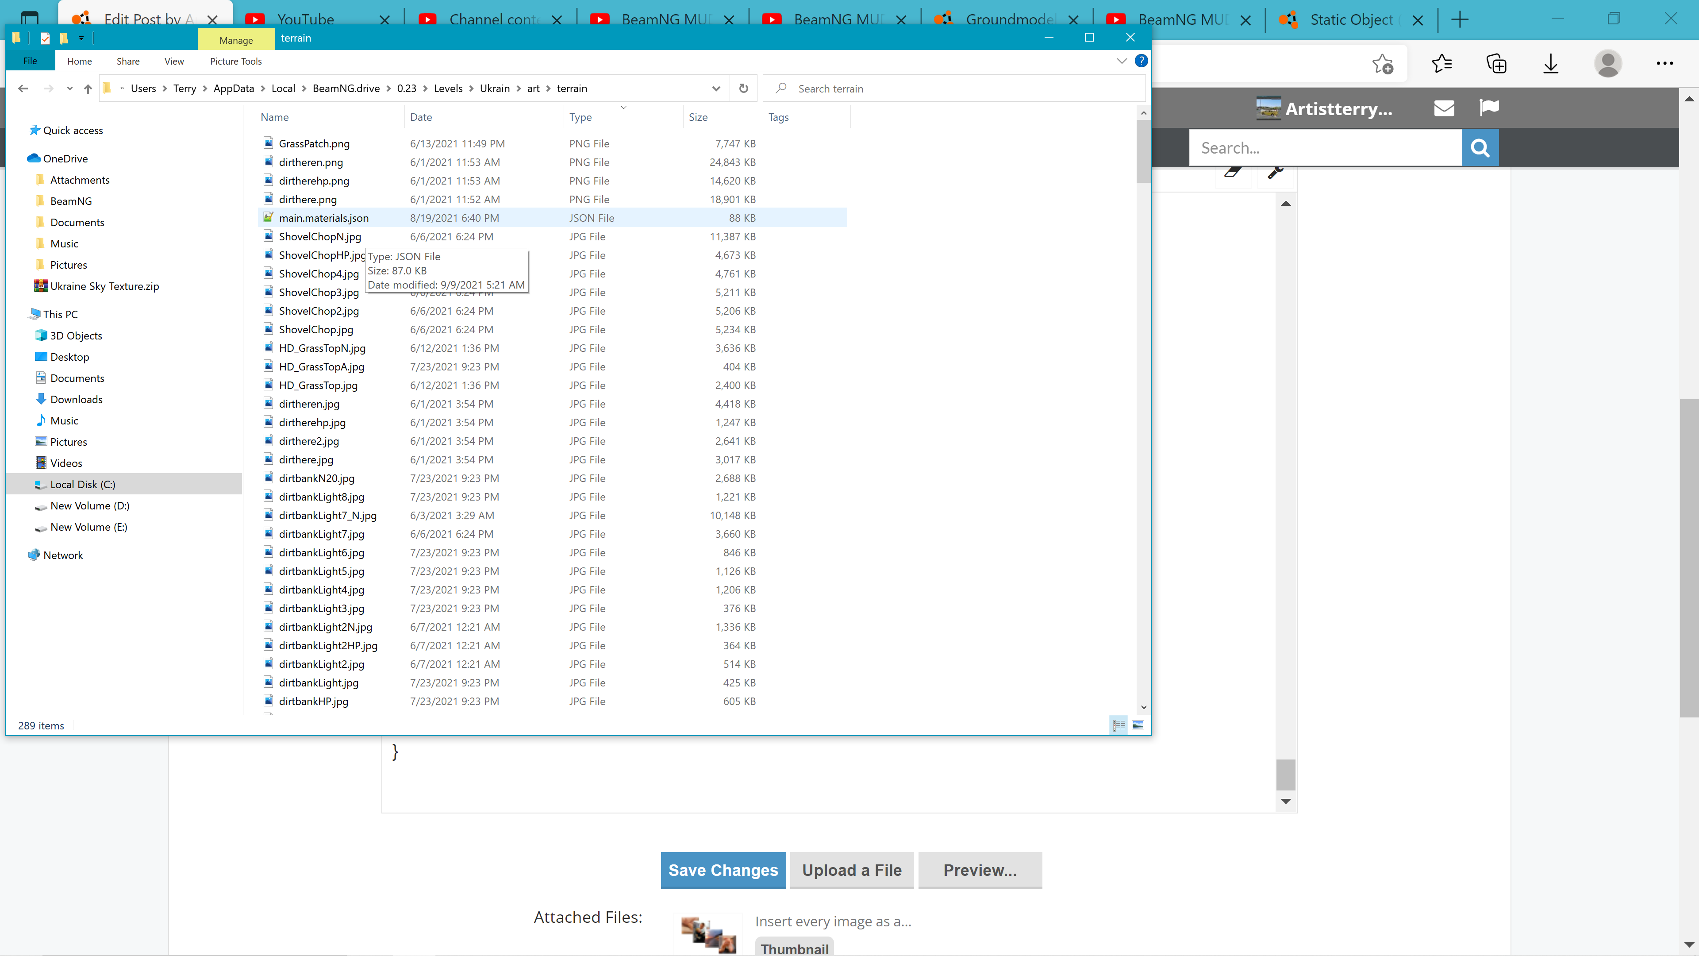Open browser downloads arrow icon

pyautogui.click(x=1551, y=64)
